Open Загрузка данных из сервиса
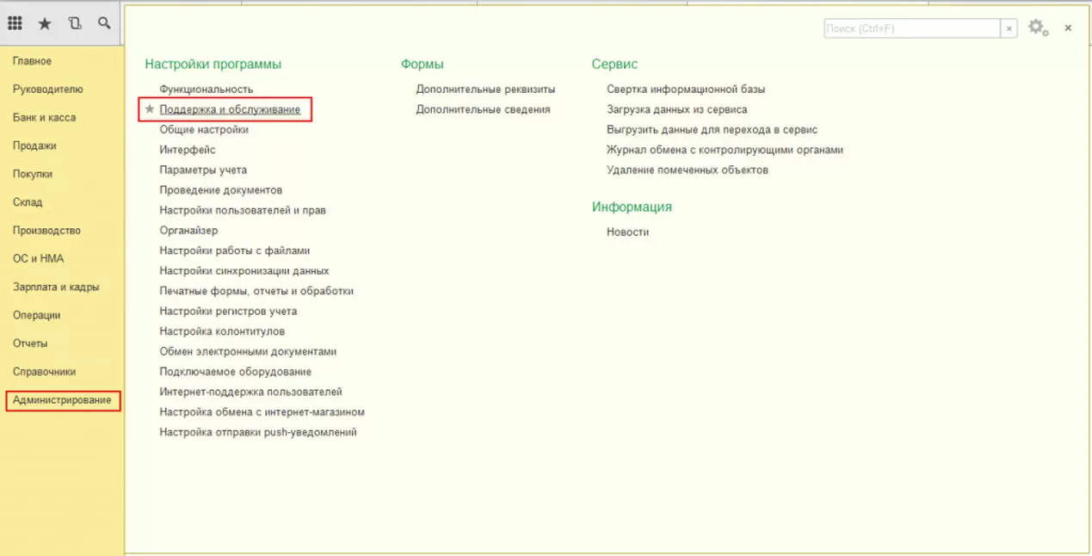 pos(677,109)
